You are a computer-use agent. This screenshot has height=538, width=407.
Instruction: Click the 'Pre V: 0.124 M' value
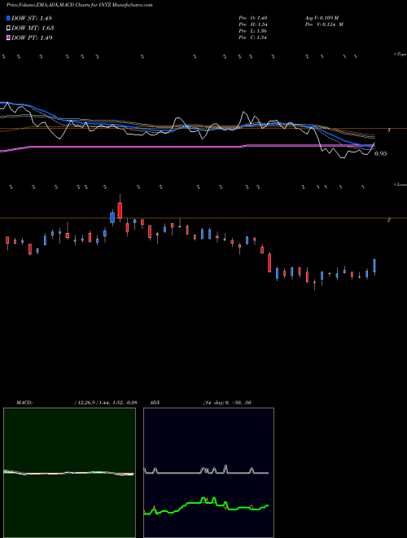click(324, 24)
